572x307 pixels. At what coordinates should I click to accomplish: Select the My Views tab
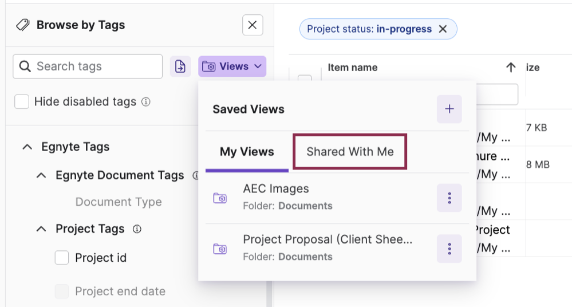pos(247,152)
